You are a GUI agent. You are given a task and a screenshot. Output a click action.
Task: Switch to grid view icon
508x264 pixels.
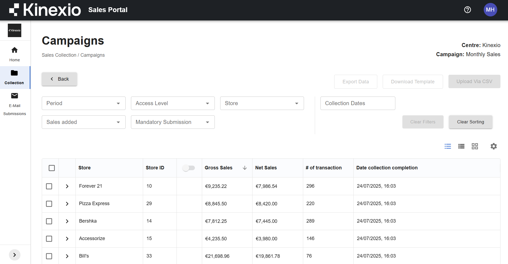[475, 146]
